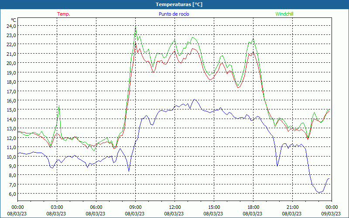Screen dimensions: 349x218
Task: Click the 24,0 y-axis value
Action: click(x=12, y=26)
